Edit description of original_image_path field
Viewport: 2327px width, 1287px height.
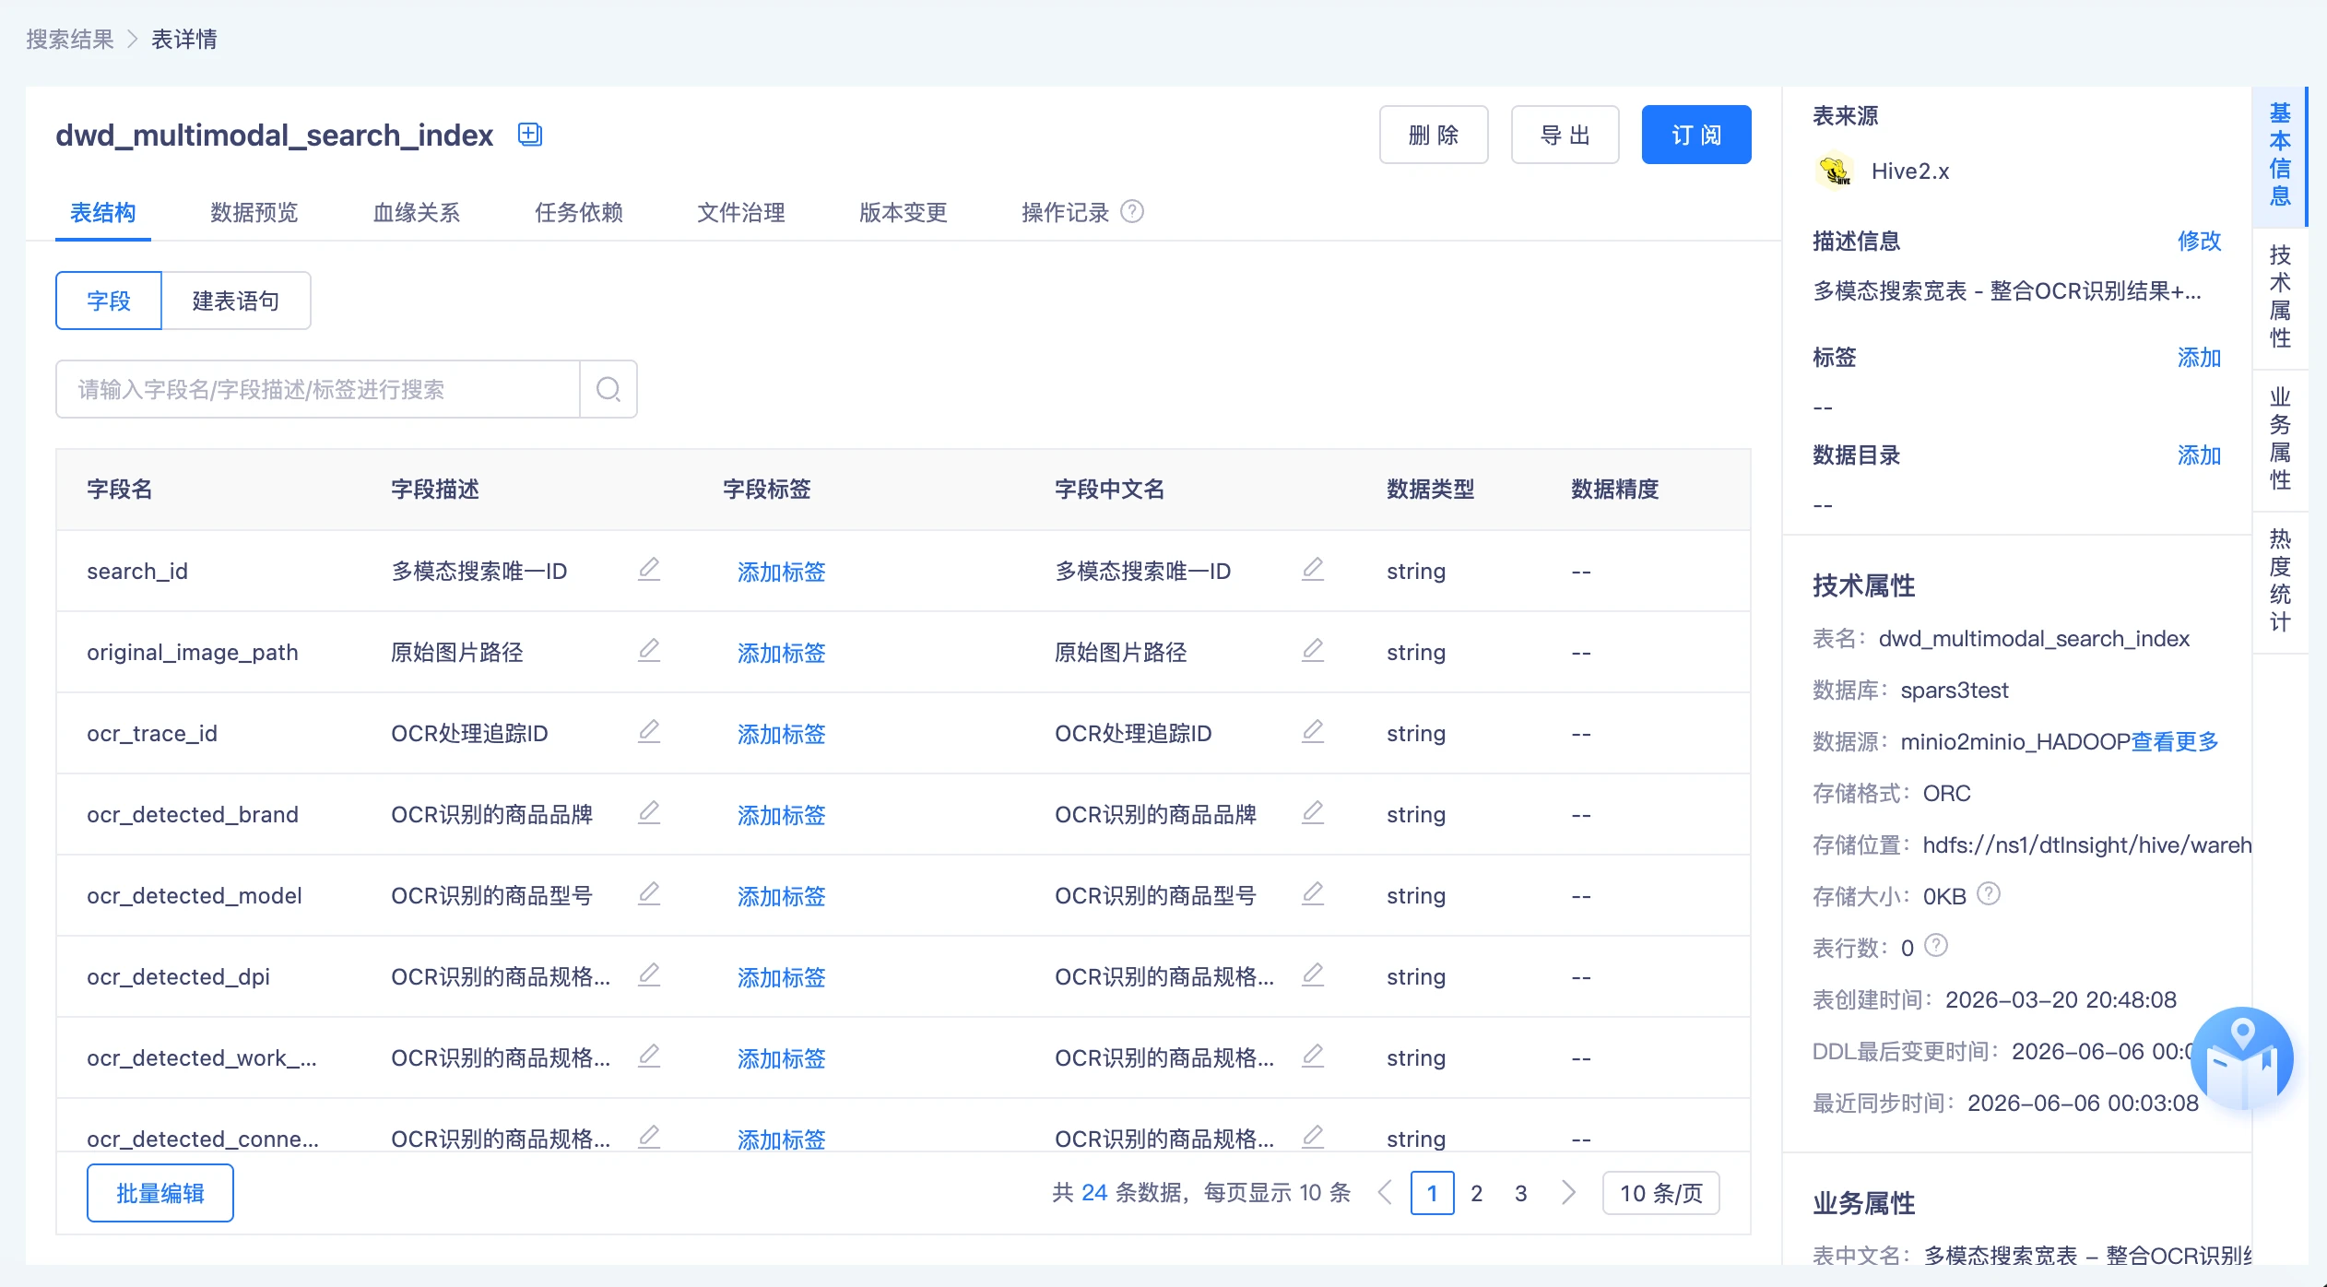coord(649,650)
